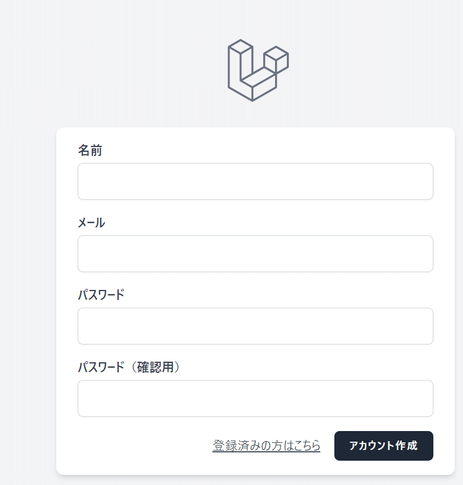Click the 名前 label text

tap(90, 151)
